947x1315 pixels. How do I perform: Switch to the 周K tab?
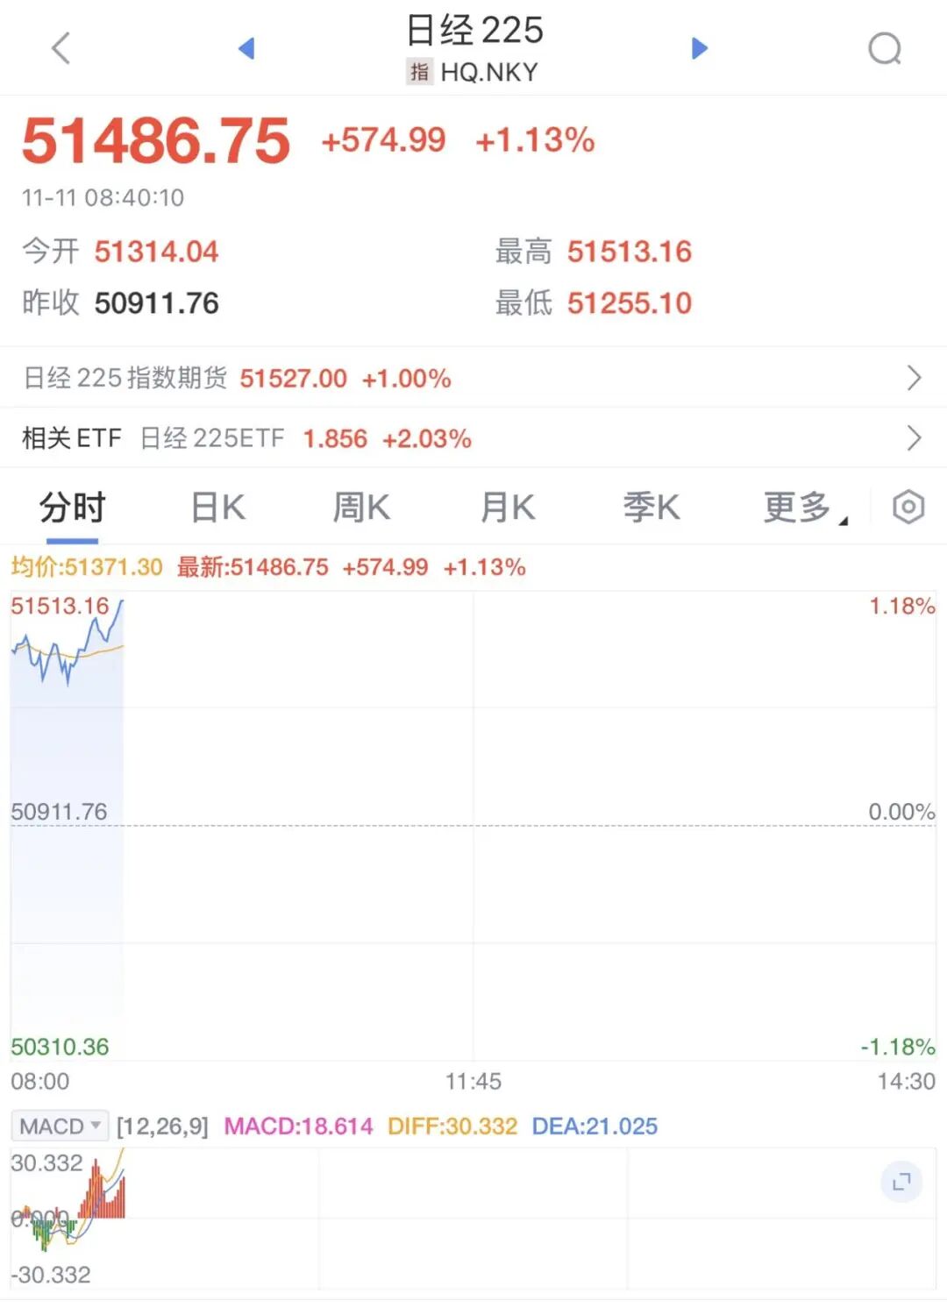click(x=361, y=508)
